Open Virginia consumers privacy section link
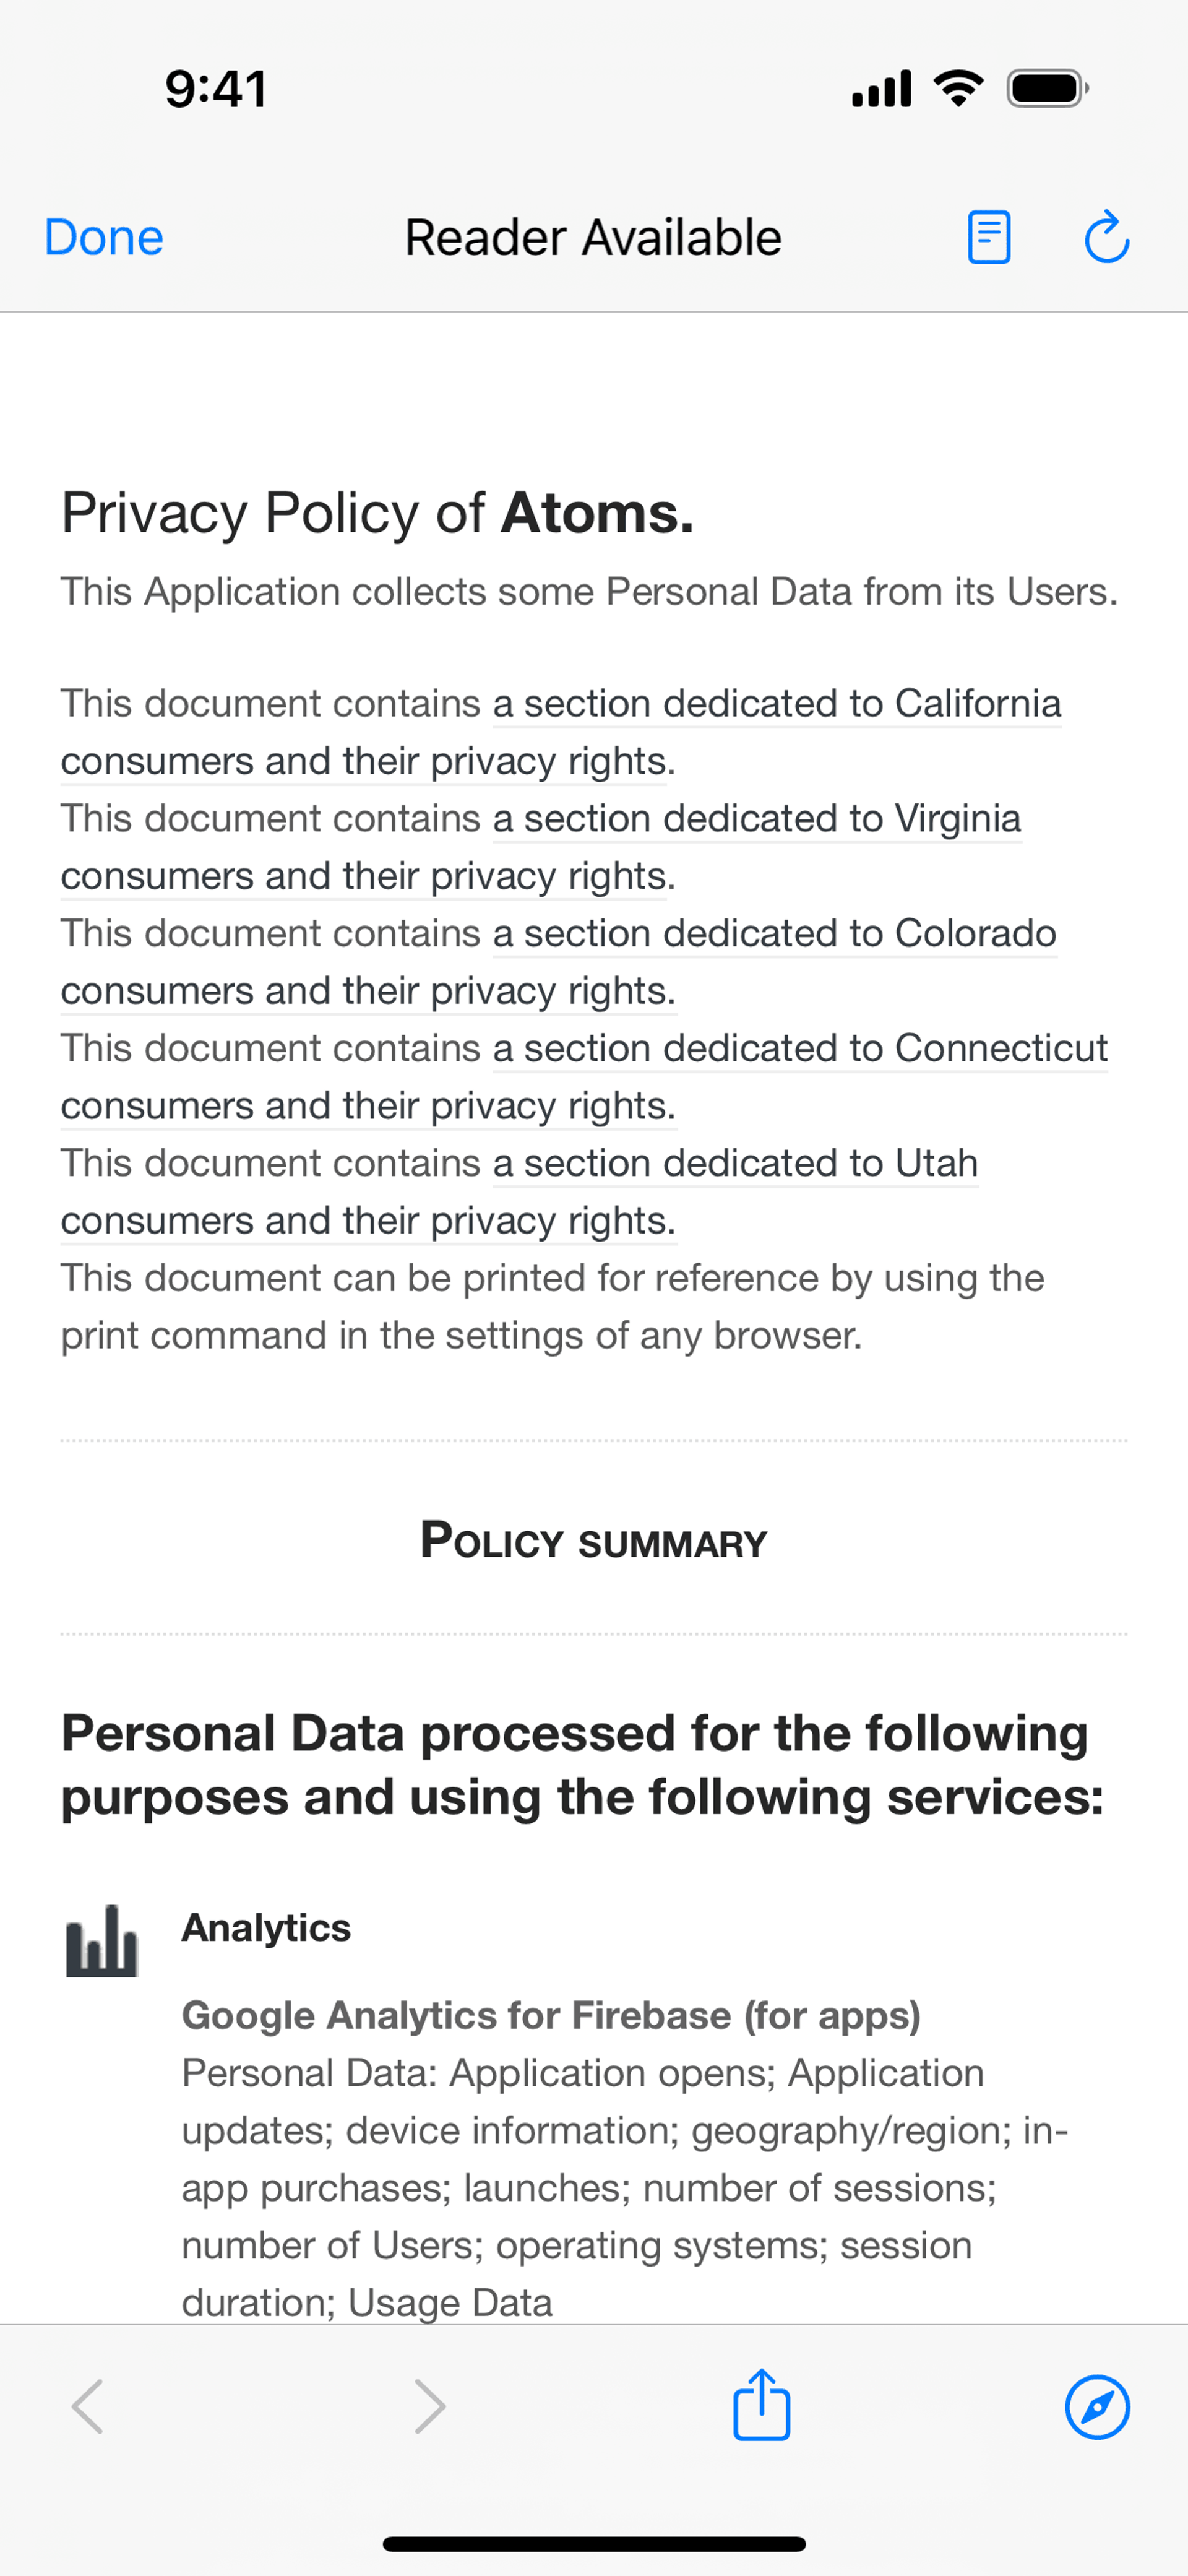Screen dimensions: 1188x2576 [541, 847]
